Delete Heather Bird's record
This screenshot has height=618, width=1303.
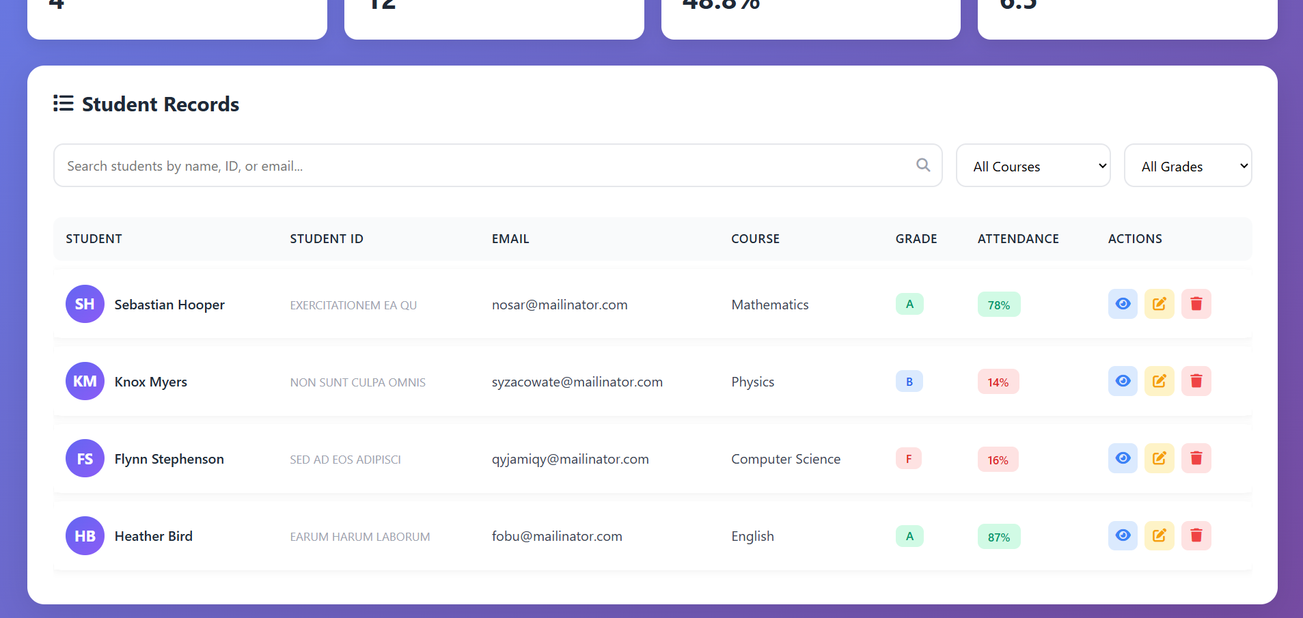pos(1196,535)
